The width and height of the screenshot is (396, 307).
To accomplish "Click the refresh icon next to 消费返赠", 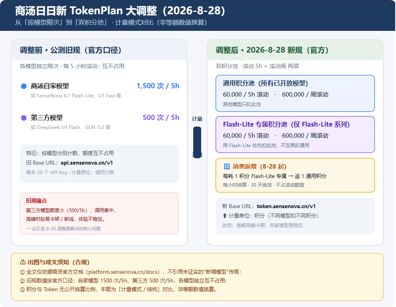I will 227,167.
